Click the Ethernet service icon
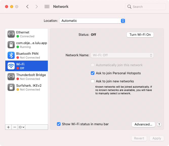Screen dimensions: 169x146 coord(11,34)
